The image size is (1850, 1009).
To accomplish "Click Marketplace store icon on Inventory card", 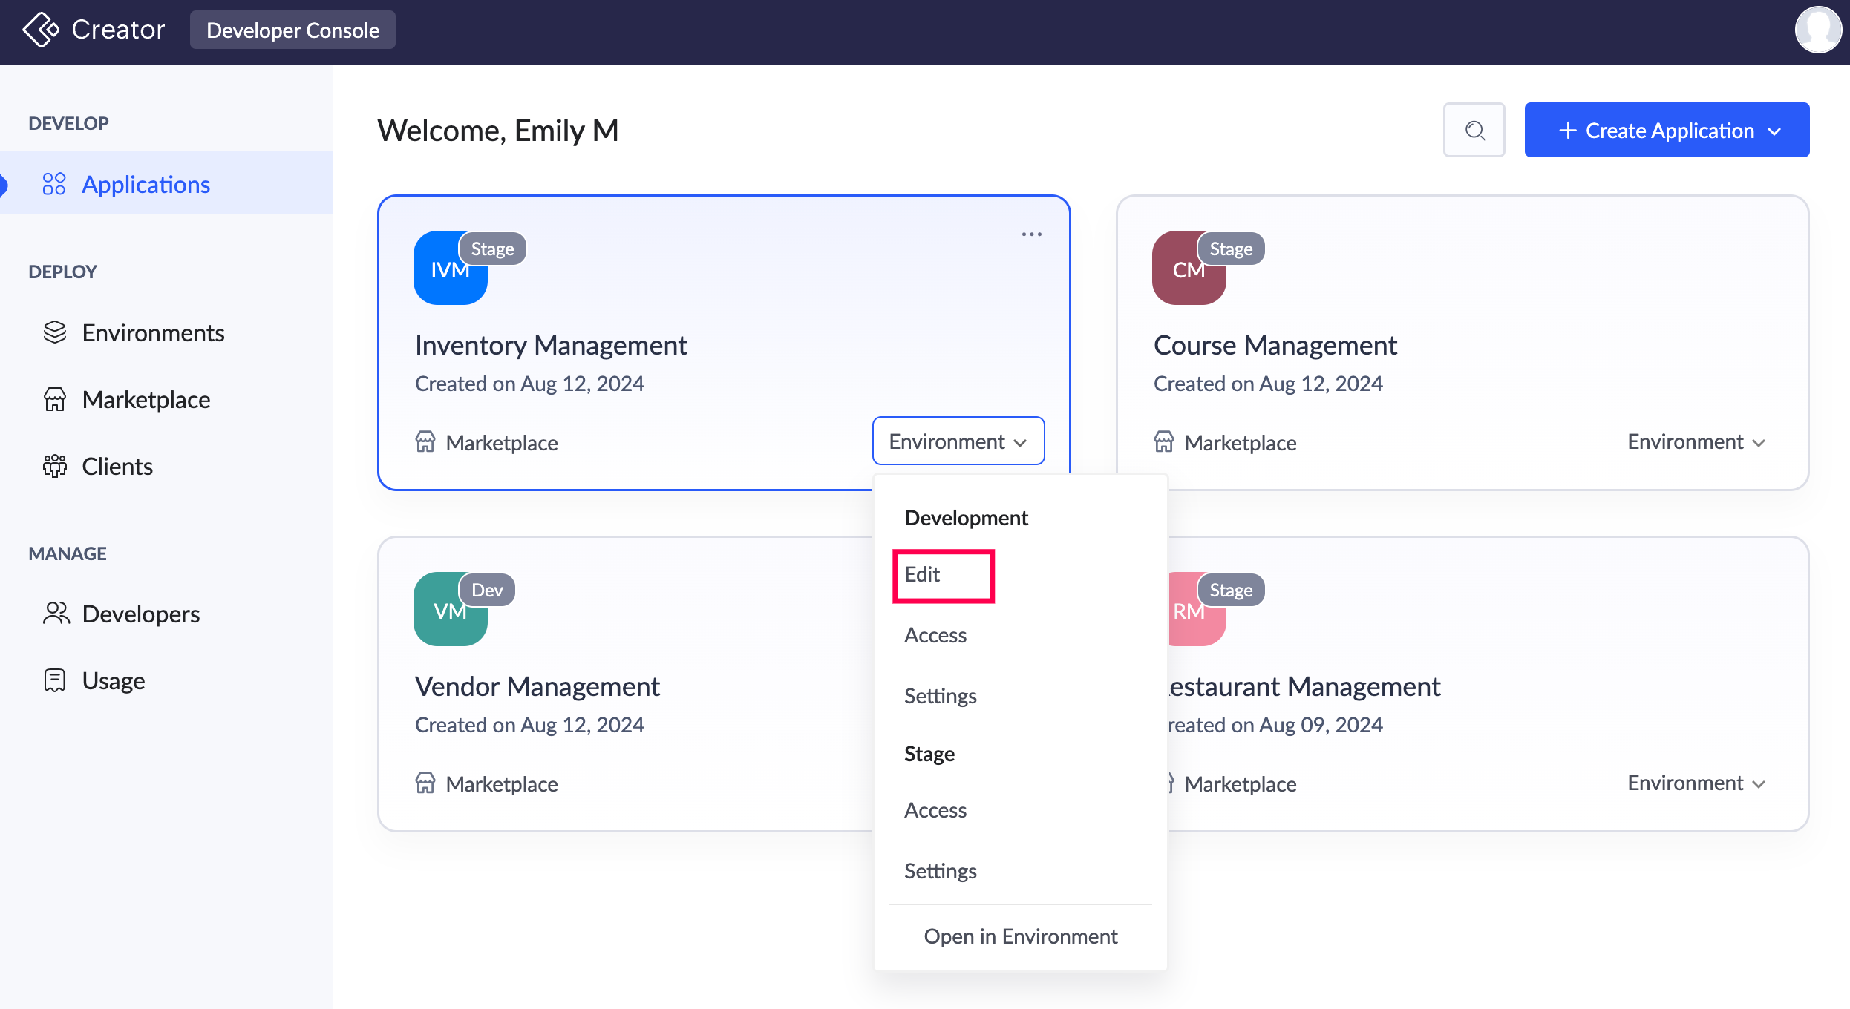I will pyautogui.click(x=425, y=442).
